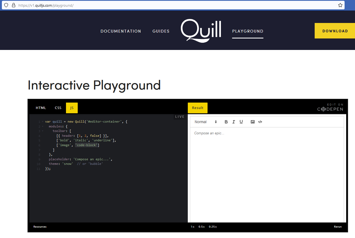Click the 'code-block' string on line 6
The image size is (355, 238).
point(87,145)
